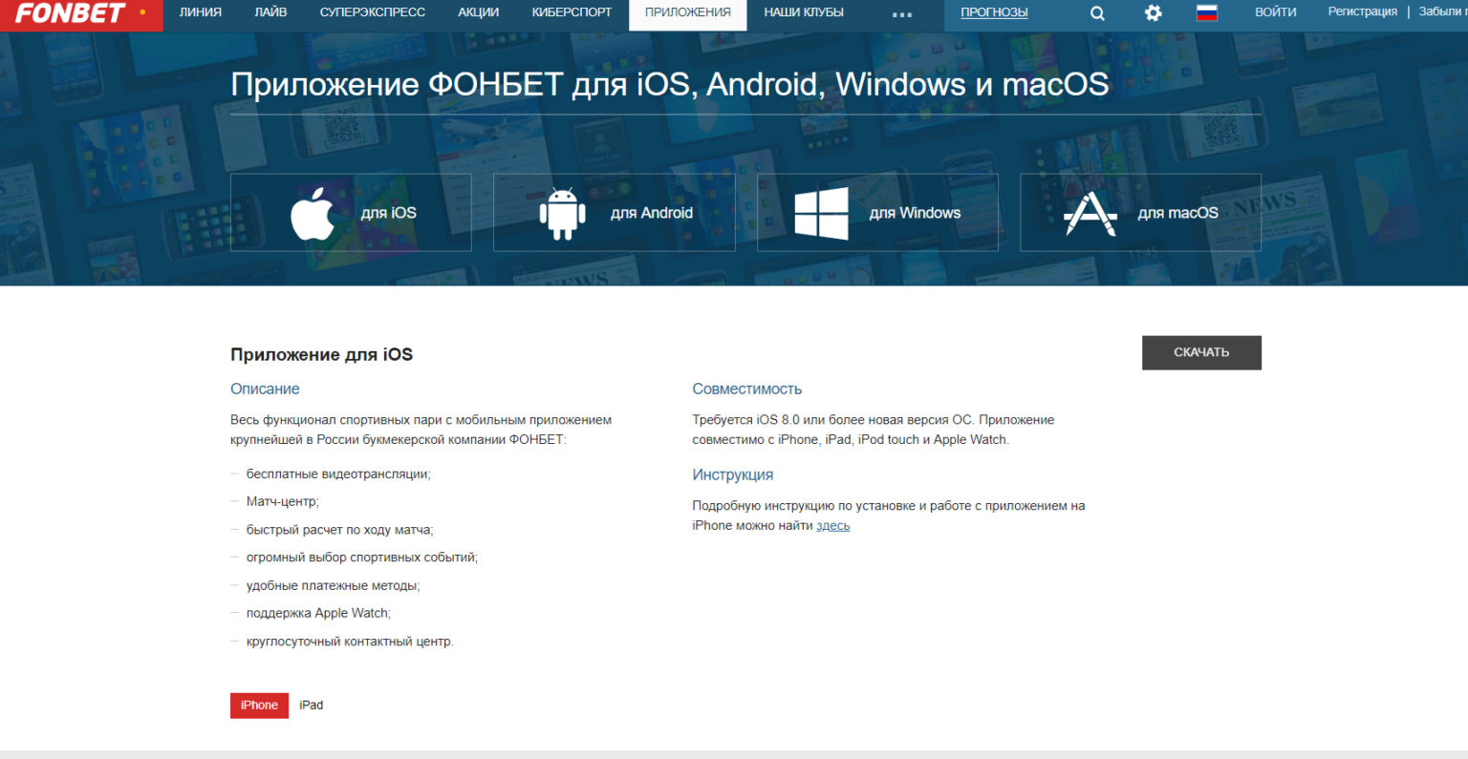Go to КИБЕРСПОРТ section
The height and width of the screenshot is (759, 1468).
click(x=572, y=12)
